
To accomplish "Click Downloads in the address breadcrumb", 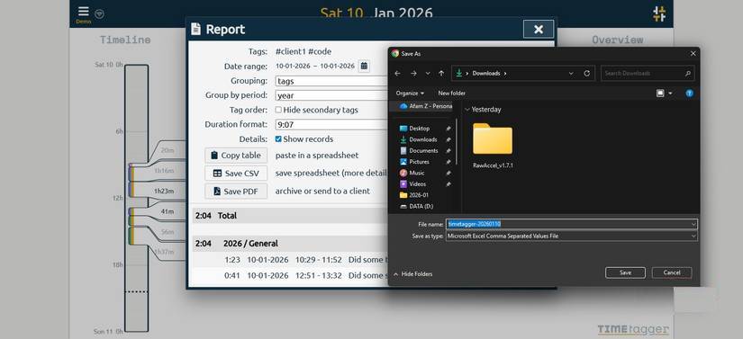I will coord(486,73).
